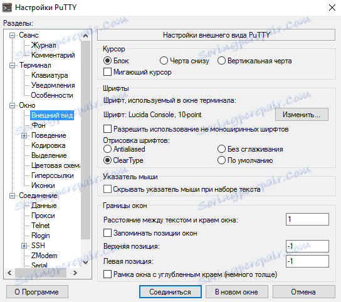Select the Внешний вид tree item
This screenshot has height=302, width=341.
[52, 115]
